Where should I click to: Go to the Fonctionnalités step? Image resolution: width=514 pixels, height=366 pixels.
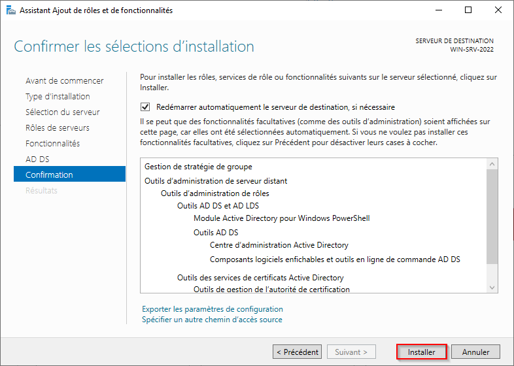53,144
